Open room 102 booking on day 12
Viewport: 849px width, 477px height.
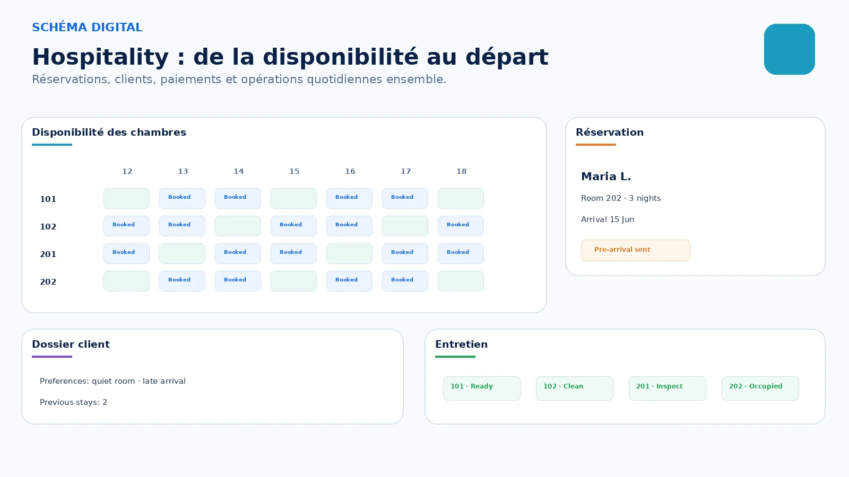126,226
